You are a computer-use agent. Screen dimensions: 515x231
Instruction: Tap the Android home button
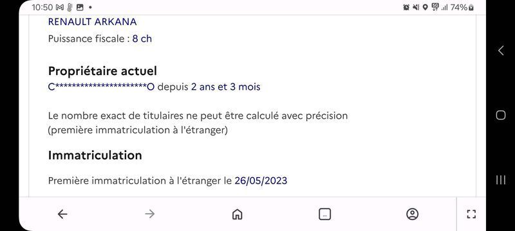click(x=501, y=115)
